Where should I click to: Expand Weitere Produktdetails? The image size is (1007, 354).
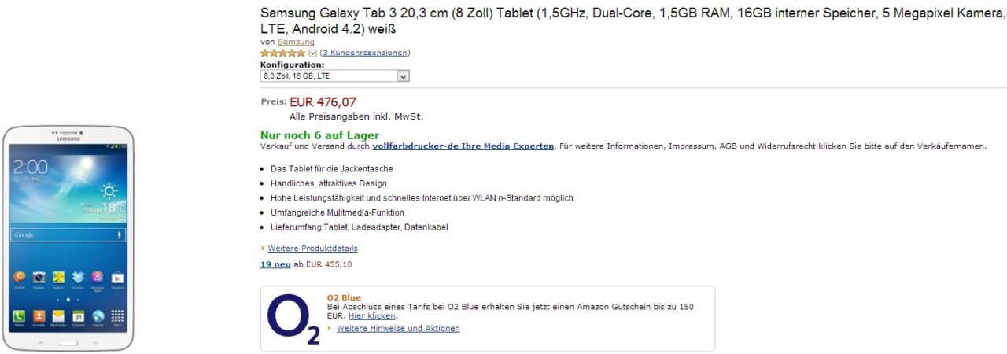tap(312, 249)
